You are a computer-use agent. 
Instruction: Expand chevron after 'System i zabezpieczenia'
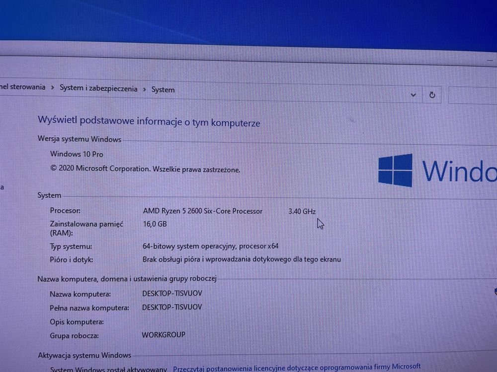[x=145, y=89]
